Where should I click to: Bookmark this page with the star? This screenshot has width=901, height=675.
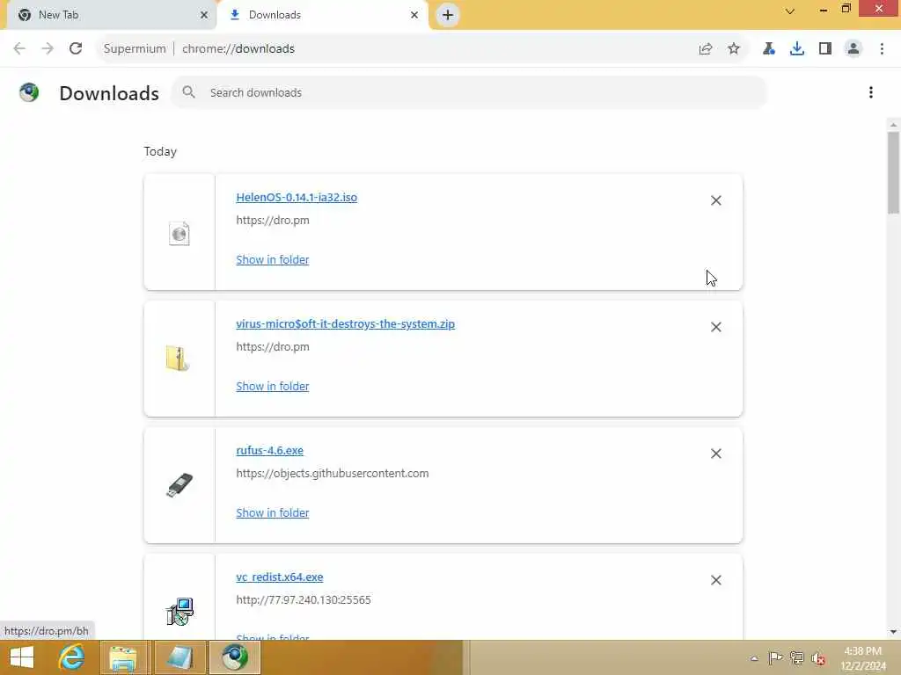click(734, 49)
